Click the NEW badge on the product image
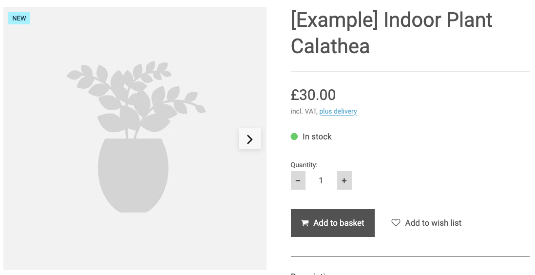535x275 pixels. pos(19,19)
